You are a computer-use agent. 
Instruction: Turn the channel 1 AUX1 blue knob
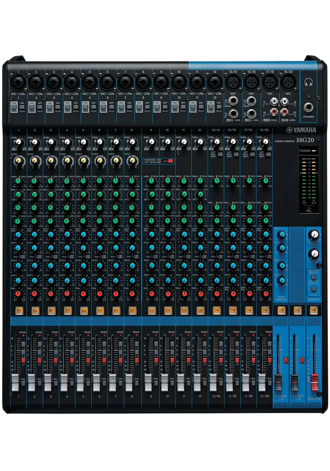18,234
